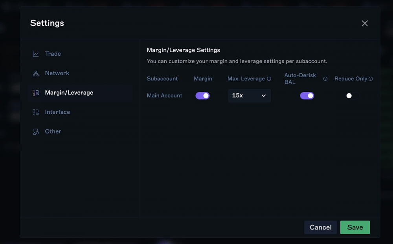Click the Trade chart icon in sidebar
Viewport: 393px width, 244px height.
36,54
